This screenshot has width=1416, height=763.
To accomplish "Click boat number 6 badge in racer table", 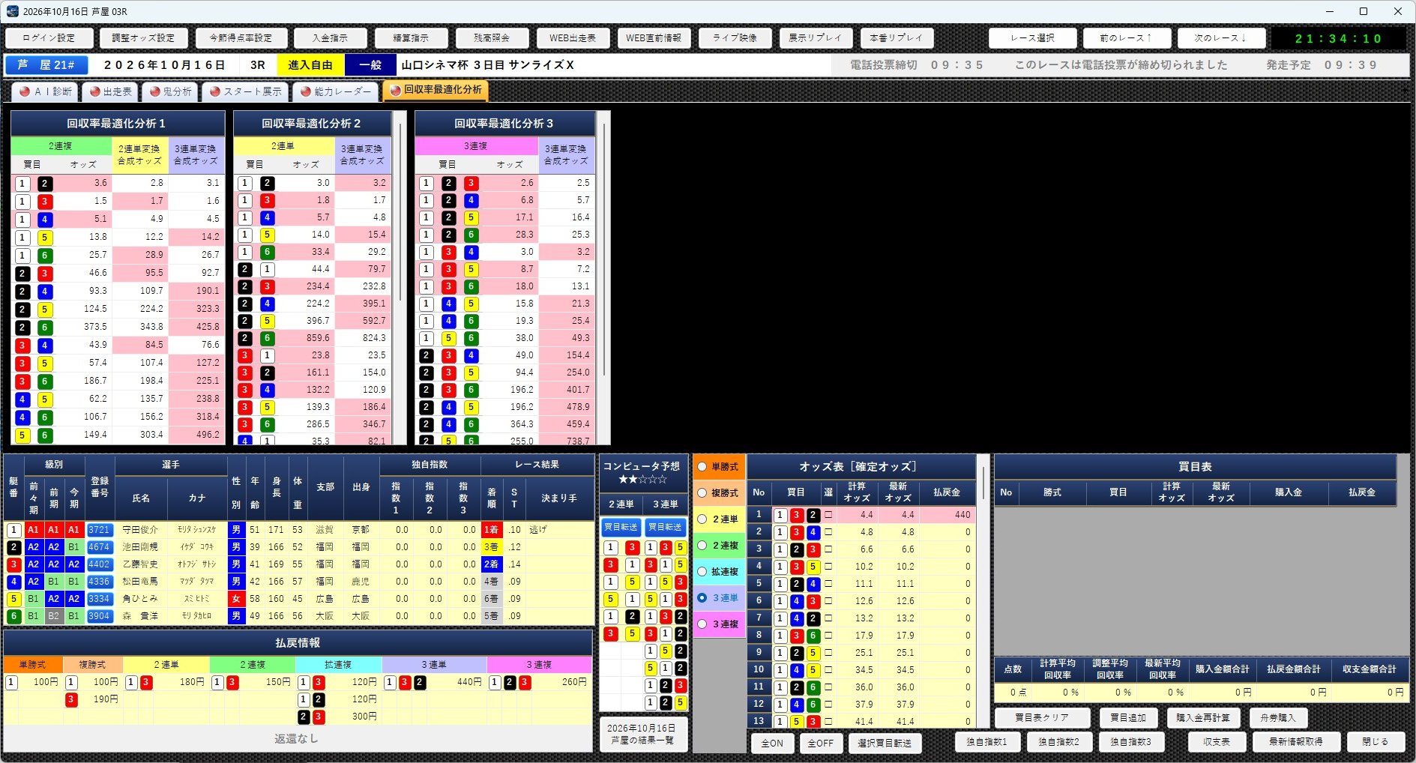I will point(13,616).
